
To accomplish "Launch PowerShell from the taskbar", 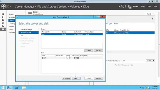I will pos(17,88).
